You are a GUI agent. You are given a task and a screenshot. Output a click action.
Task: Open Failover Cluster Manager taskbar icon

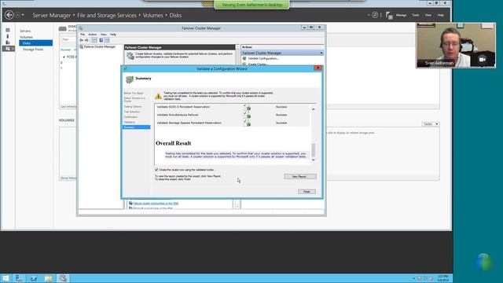[x=63, y=278]
